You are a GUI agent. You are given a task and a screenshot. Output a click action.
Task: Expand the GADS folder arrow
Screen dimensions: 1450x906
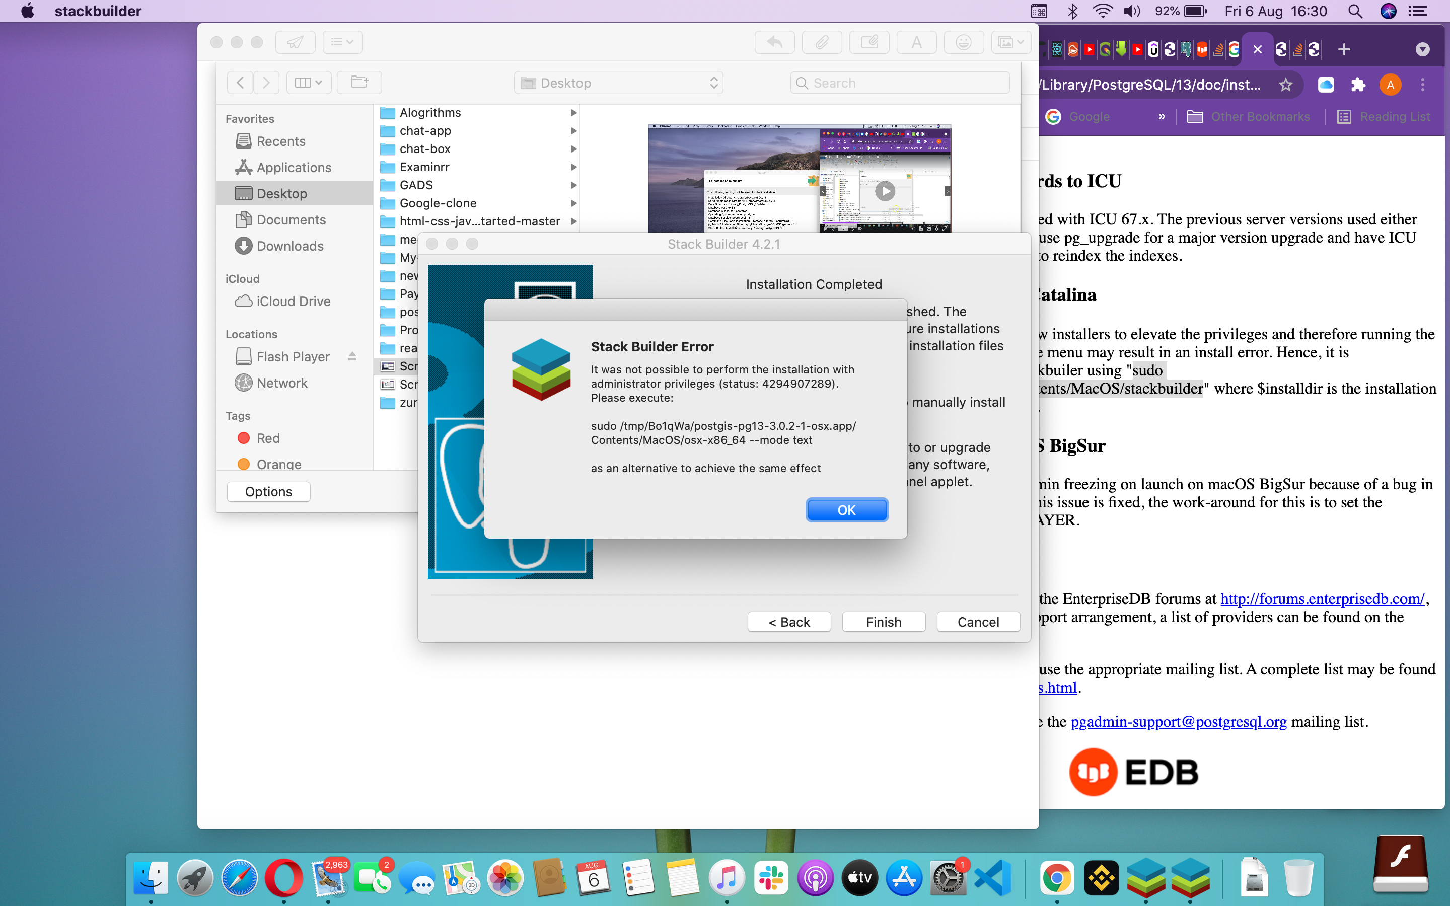[573, 185]
